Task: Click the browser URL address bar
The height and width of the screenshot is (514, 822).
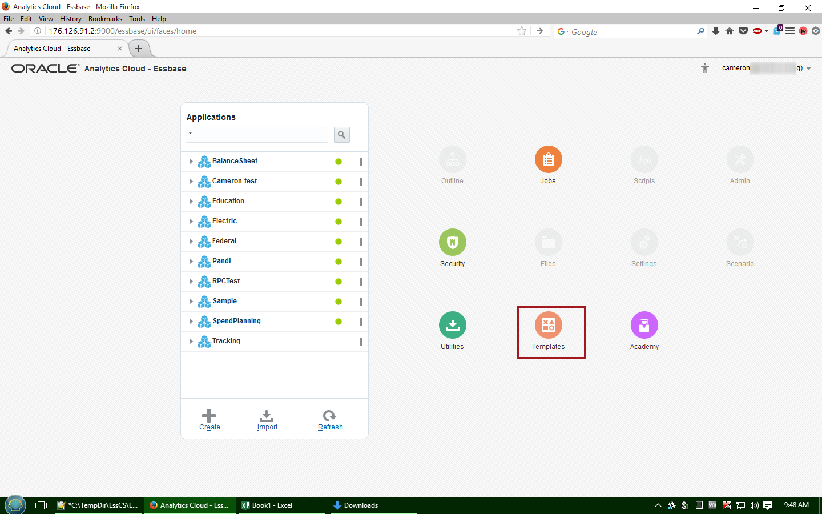Action: (280, 31)
